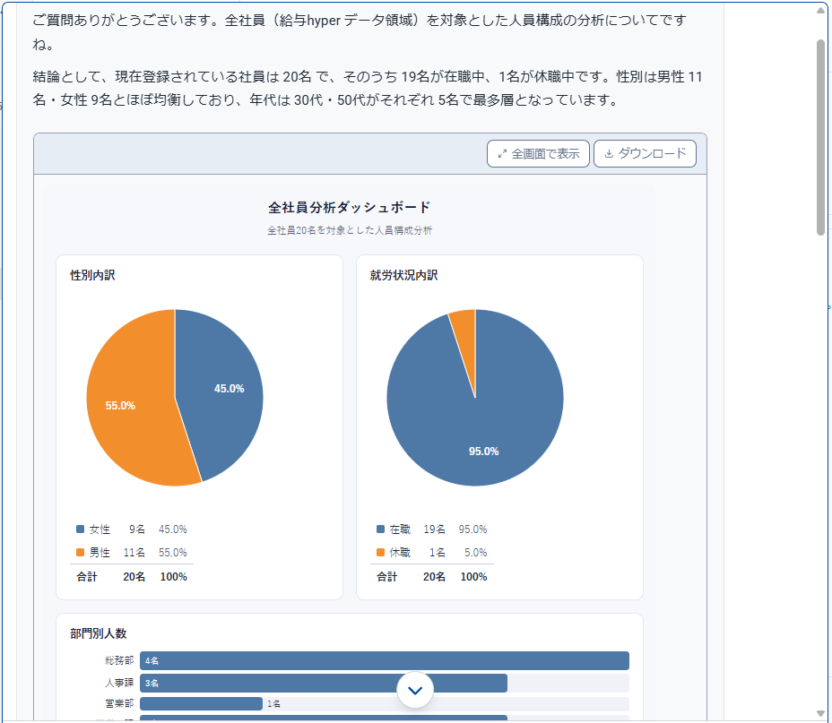Click the 全画面で表示 fullscreen button
This screenshot has width=832, height=723.
click(x=538, y=154)
